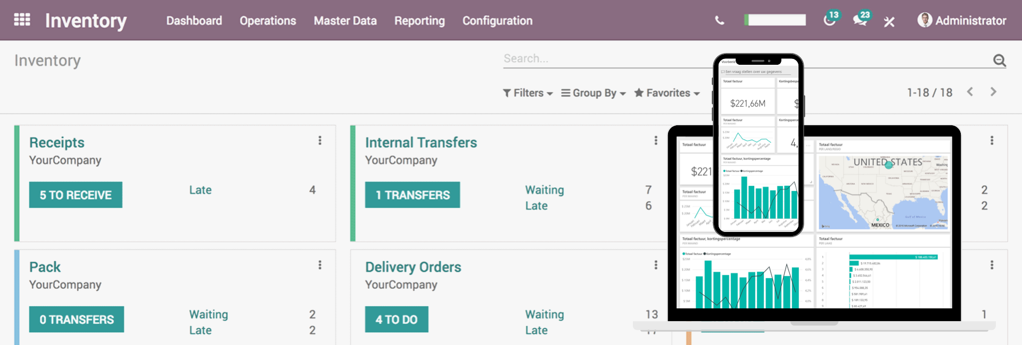This screenshot has height=345, width=1022.
Task: Click the 5 TO RECEIVE button
Action: [x=76, y=195]
